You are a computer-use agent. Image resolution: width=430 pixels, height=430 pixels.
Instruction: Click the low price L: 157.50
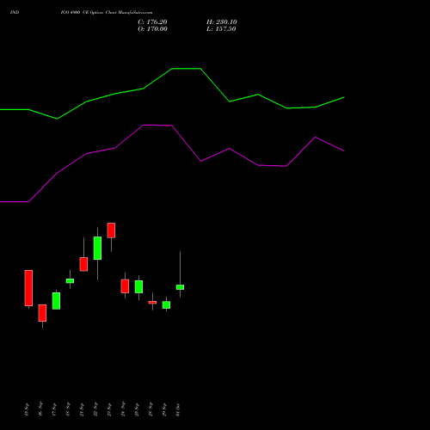coord(221,29)
